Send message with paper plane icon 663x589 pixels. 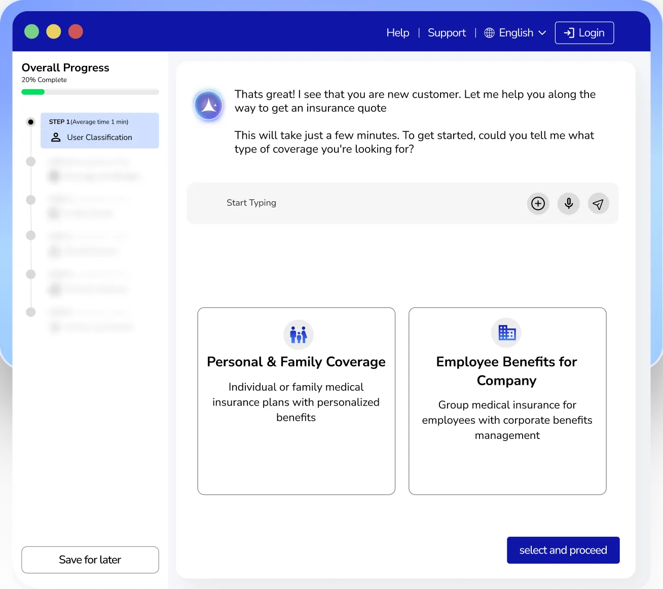pyautogui.click(x=598, y=204)
